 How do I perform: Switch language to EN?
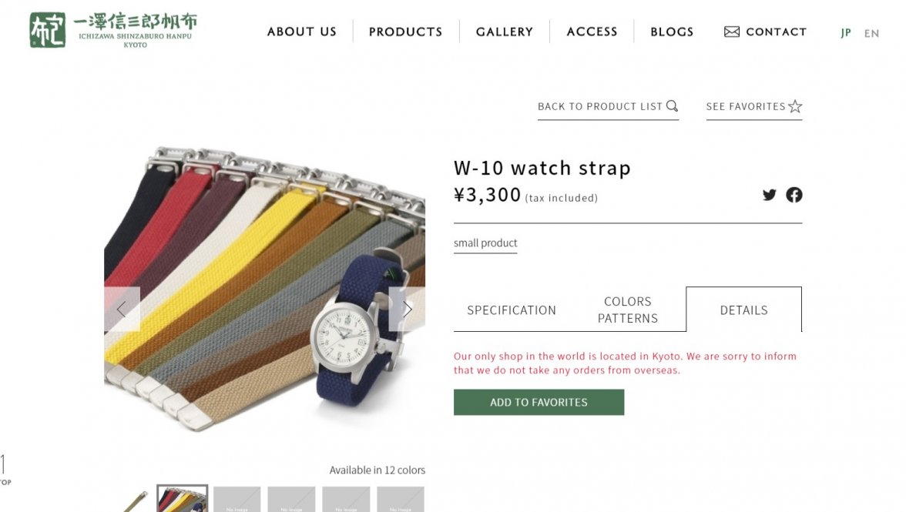coord(871,33)
